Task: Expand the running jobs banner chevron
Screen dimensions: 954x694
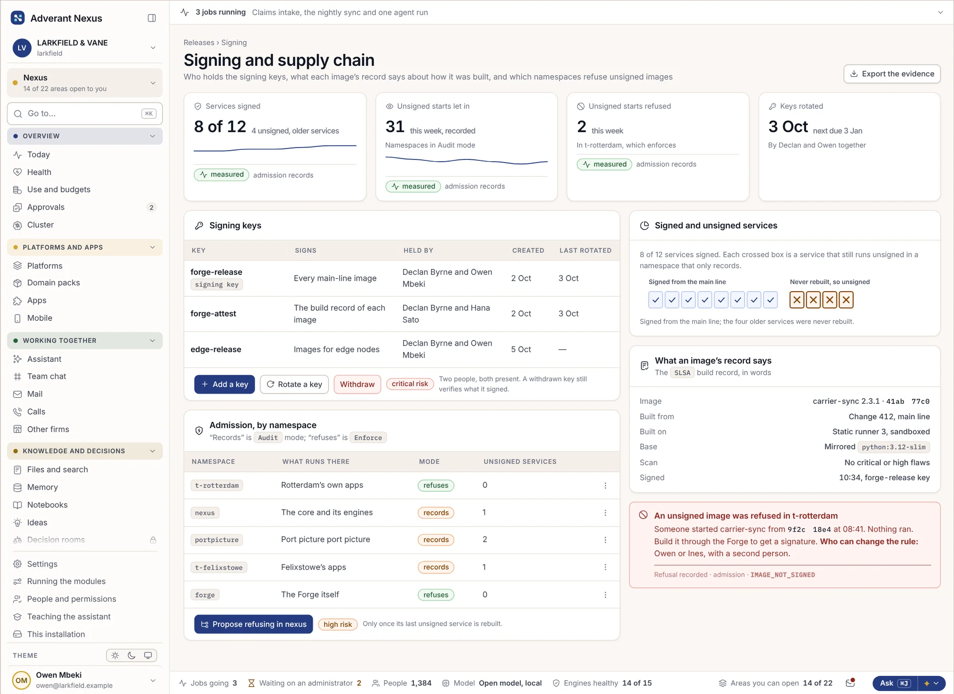Action: click(x=940, y=12)
